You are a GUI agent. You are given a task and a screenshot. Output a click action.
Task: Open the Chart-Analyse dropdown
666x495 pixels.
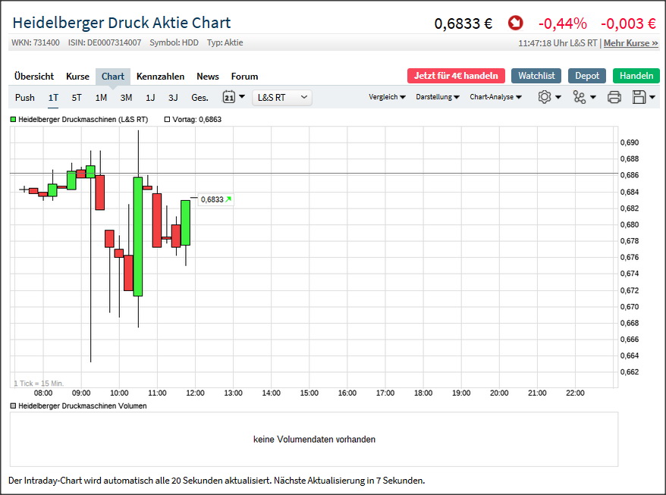point(495,97)
